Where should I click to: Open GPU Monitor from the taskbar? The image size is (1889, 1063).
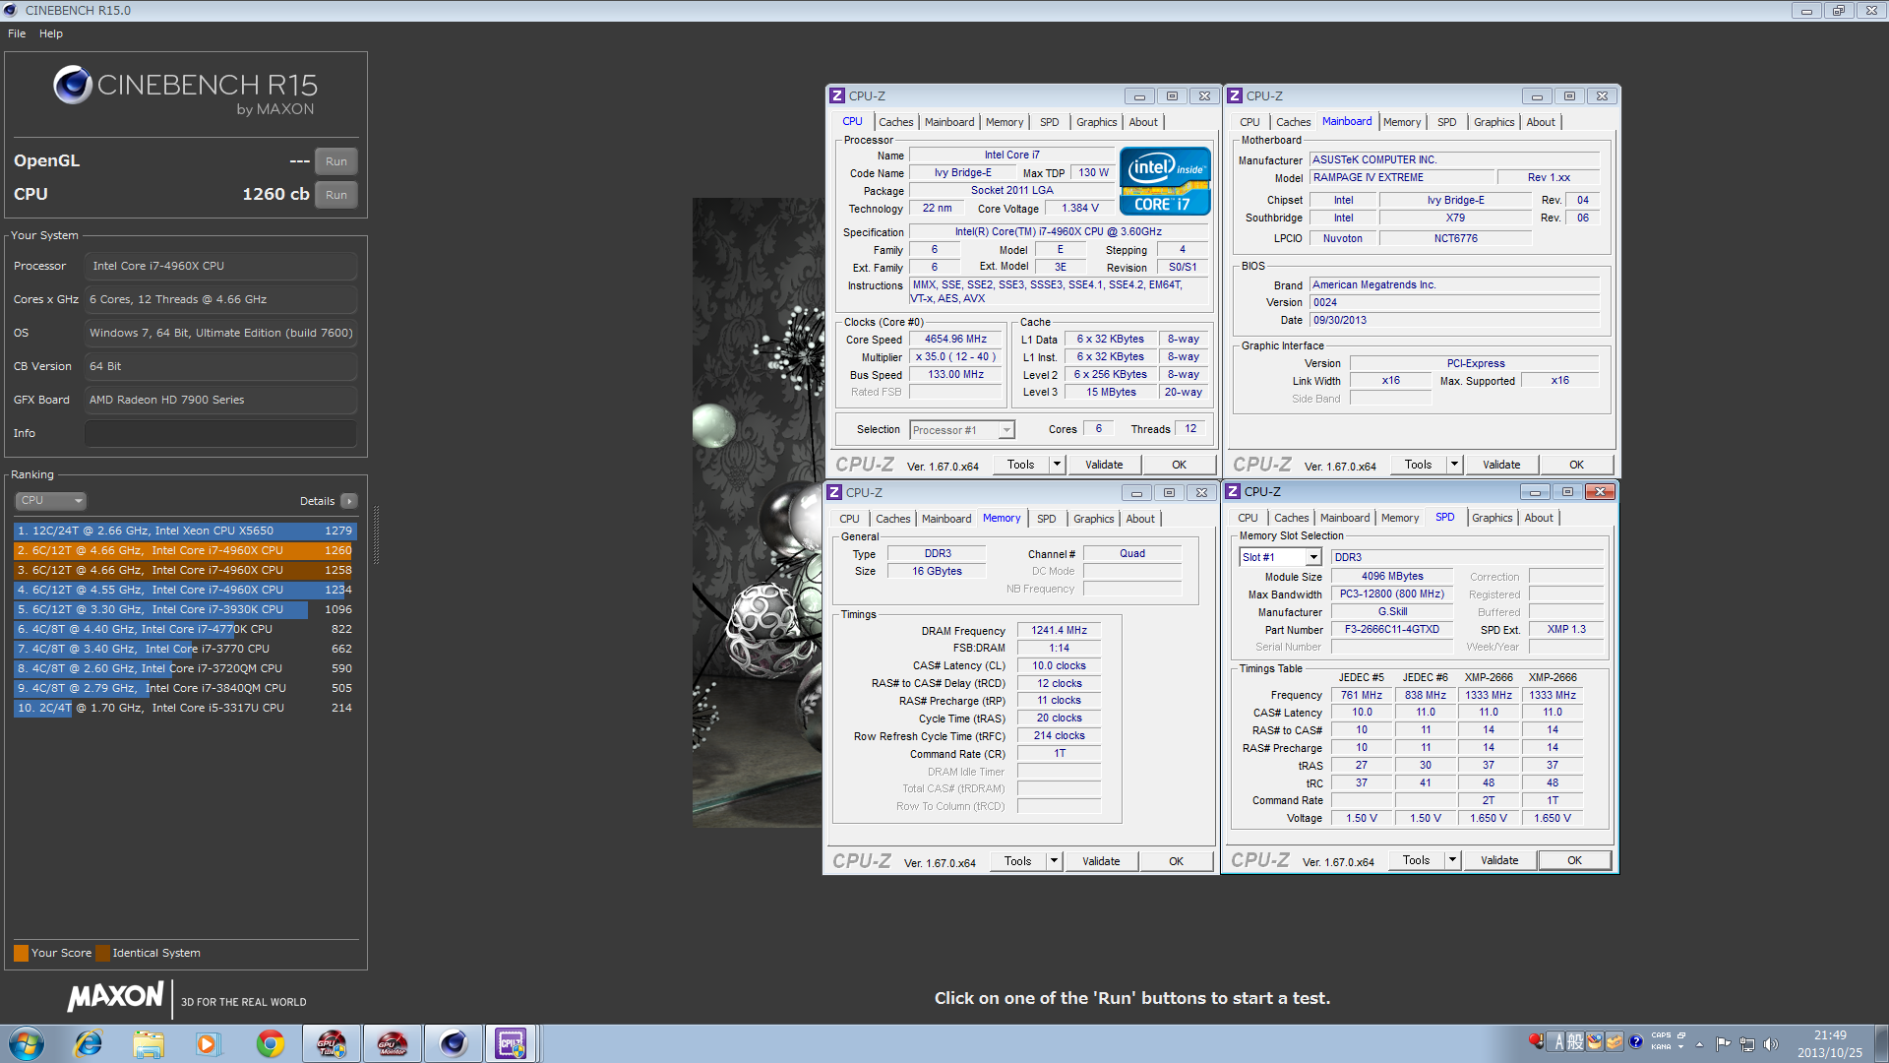point(393,1043)
